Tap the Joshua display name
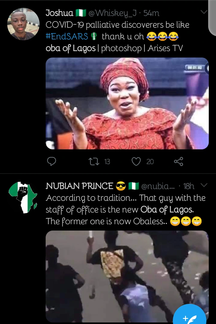Image resolution: width=216 pixels, height=324 pixels. (x=59, y=13)
